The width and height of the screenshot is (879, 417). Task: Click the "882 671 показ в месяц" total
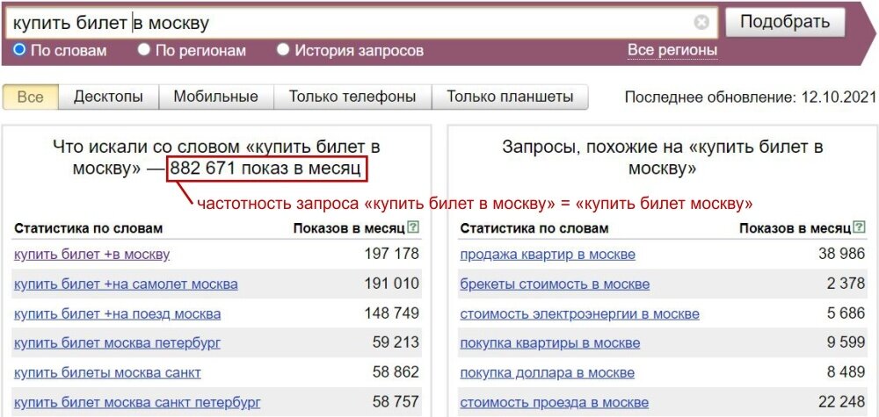(266, 169)
